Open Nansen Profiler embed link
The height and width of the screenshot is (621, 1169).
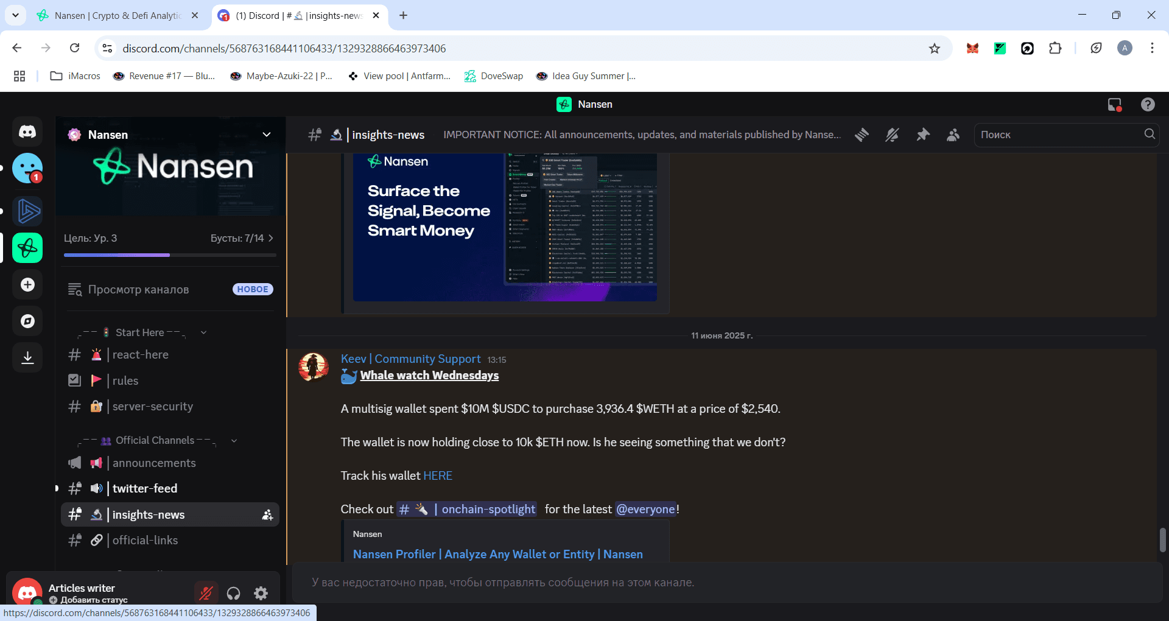[x=498, y=554]
